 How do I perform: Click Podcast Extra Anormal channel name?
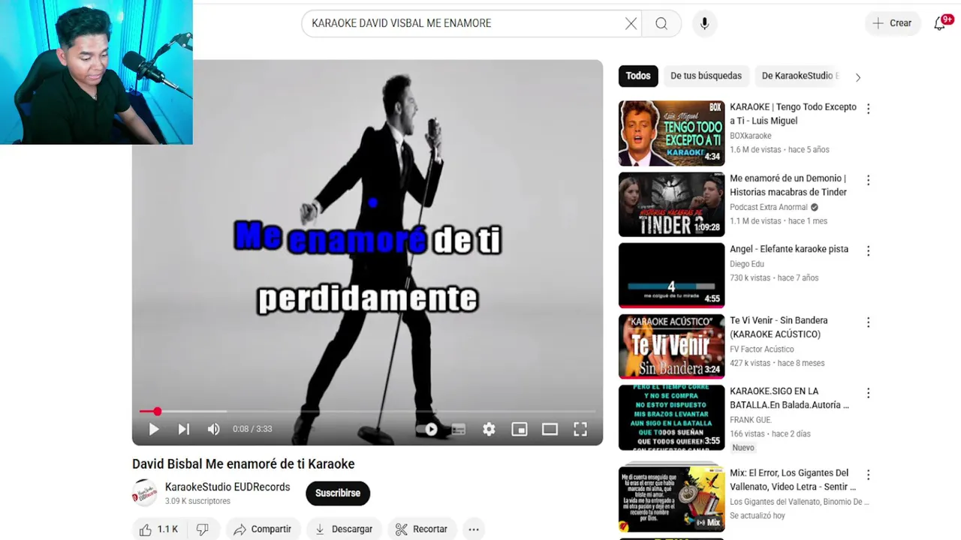click(x=769, y=207)
